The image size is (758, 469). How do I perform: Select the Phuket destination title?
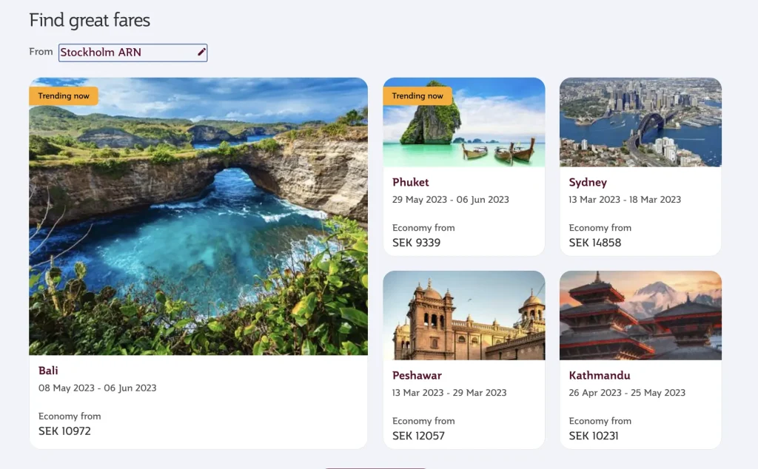tap(410, 182)
